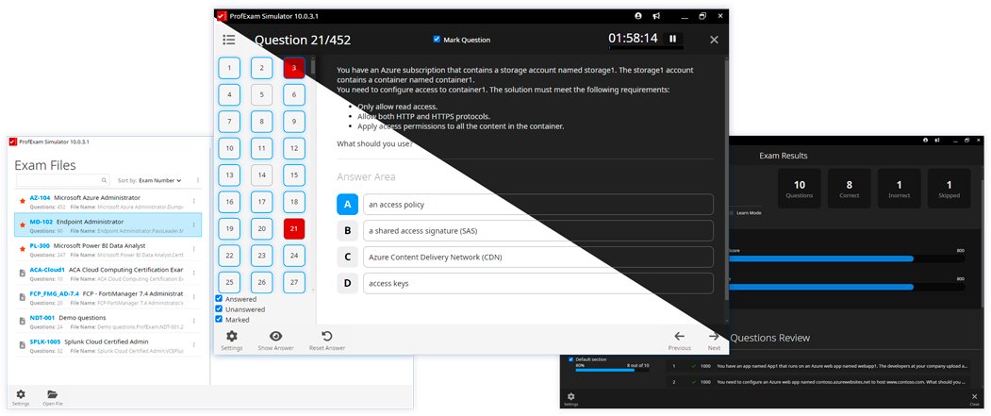Viewport: 991px width, 416px height.
Task: Select FCP_FMG_AD-7.4 FortiManager exam
Action: (108, 297)
